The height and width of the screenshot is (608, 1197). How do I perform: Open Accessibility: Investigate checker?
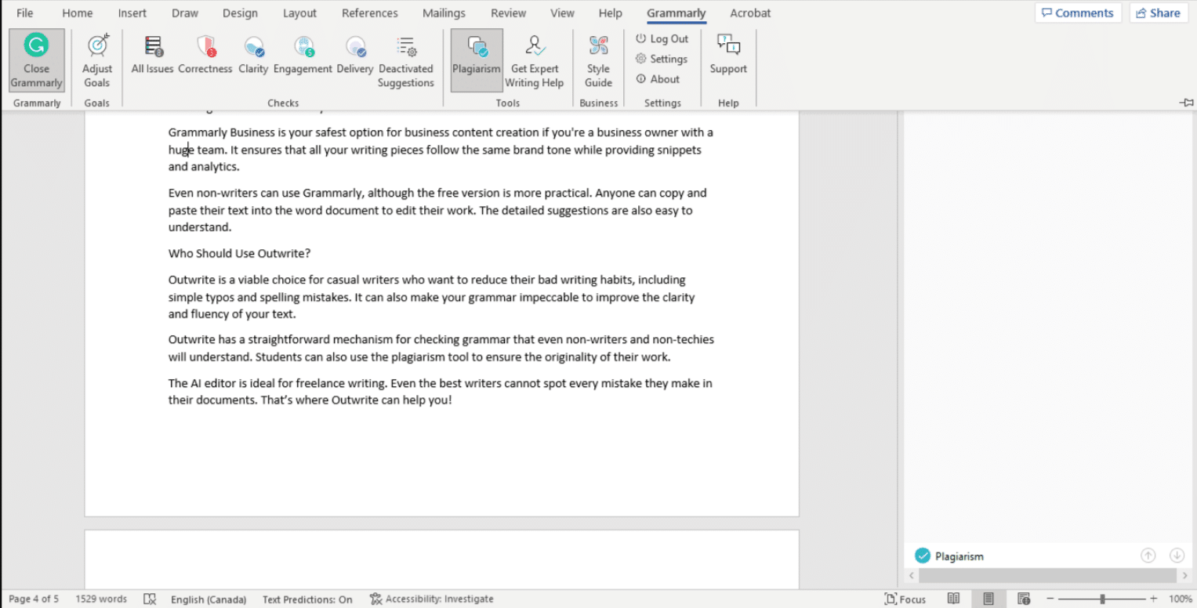point(432,599)
